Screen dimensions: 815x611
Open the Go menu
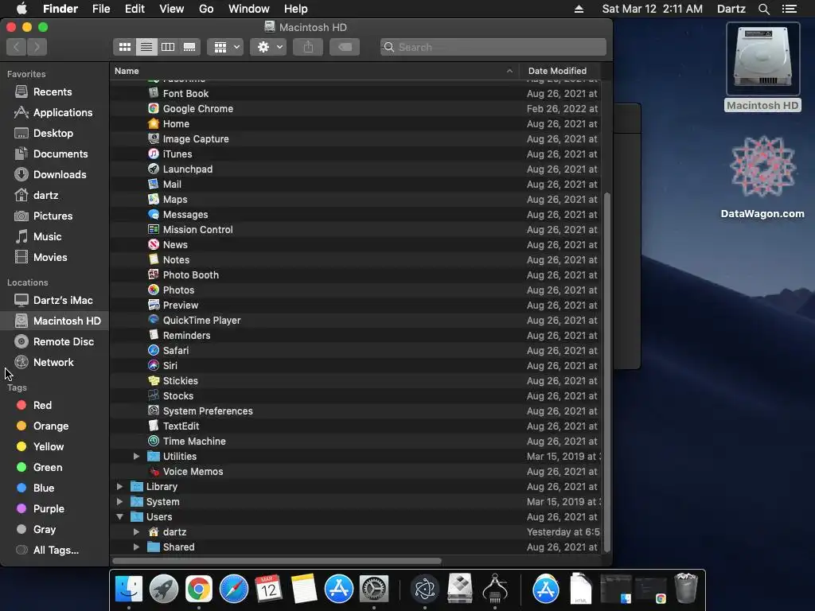point(206,9)
